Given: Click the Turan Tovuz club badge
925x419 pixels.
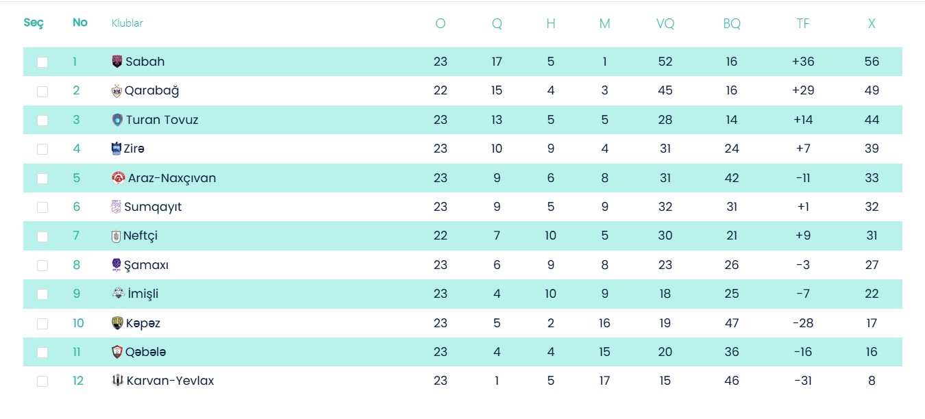Looking at the screenshot, I should 117,120.
